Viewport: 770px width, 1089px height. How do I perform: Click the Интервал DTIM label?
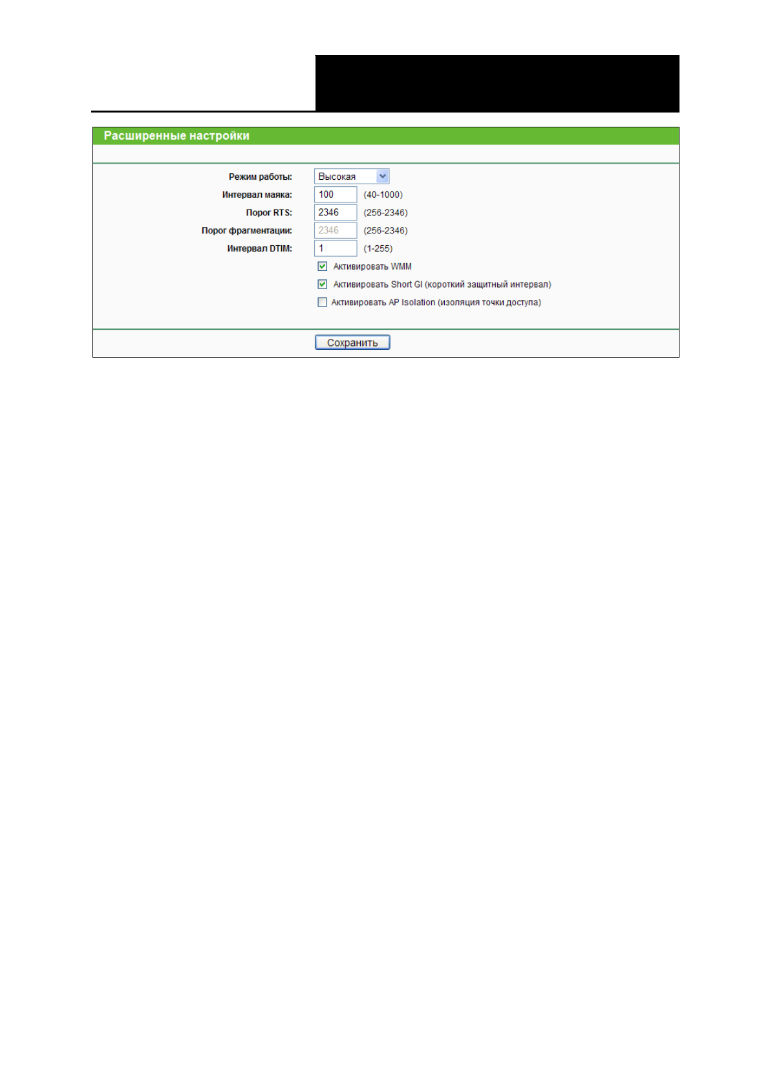click(259, 248)
